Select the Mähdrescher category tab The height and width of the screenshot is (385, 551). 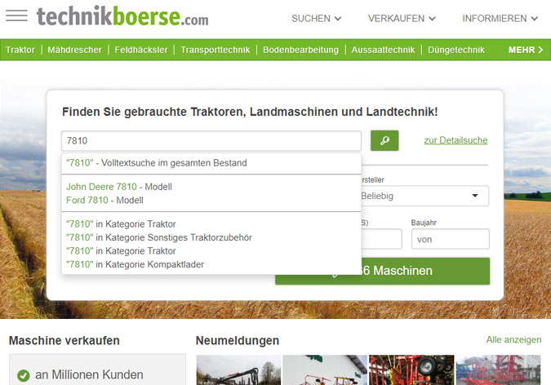(74, 50)
